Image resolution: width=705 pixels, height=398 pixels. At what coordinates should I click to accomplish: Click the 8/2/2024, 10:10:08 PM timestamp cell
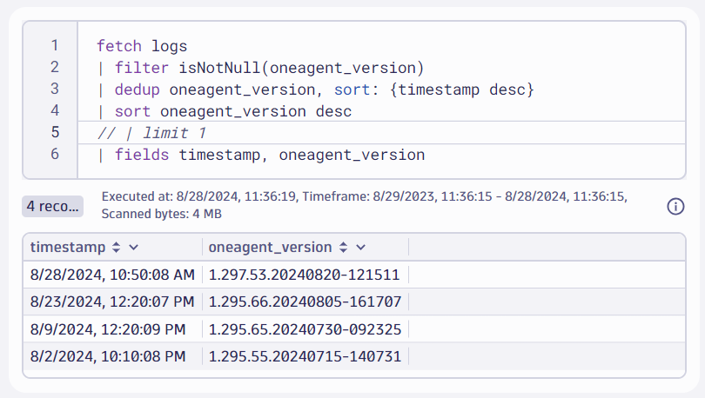pos(108,357)
